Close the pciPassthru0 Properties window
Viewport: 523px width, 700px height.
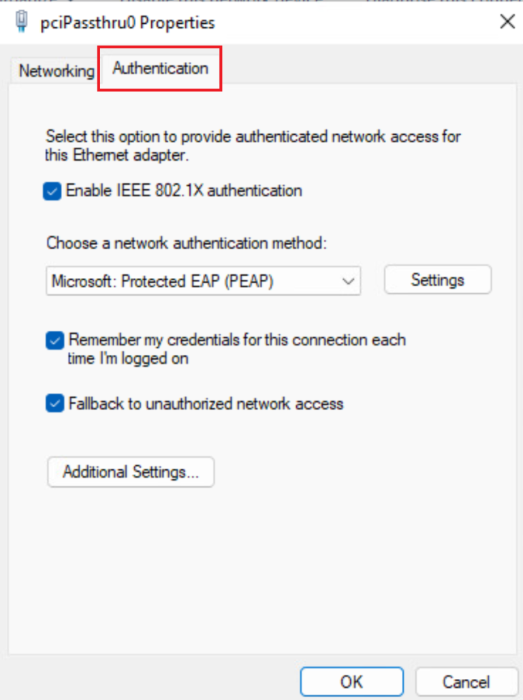(507, 21)
